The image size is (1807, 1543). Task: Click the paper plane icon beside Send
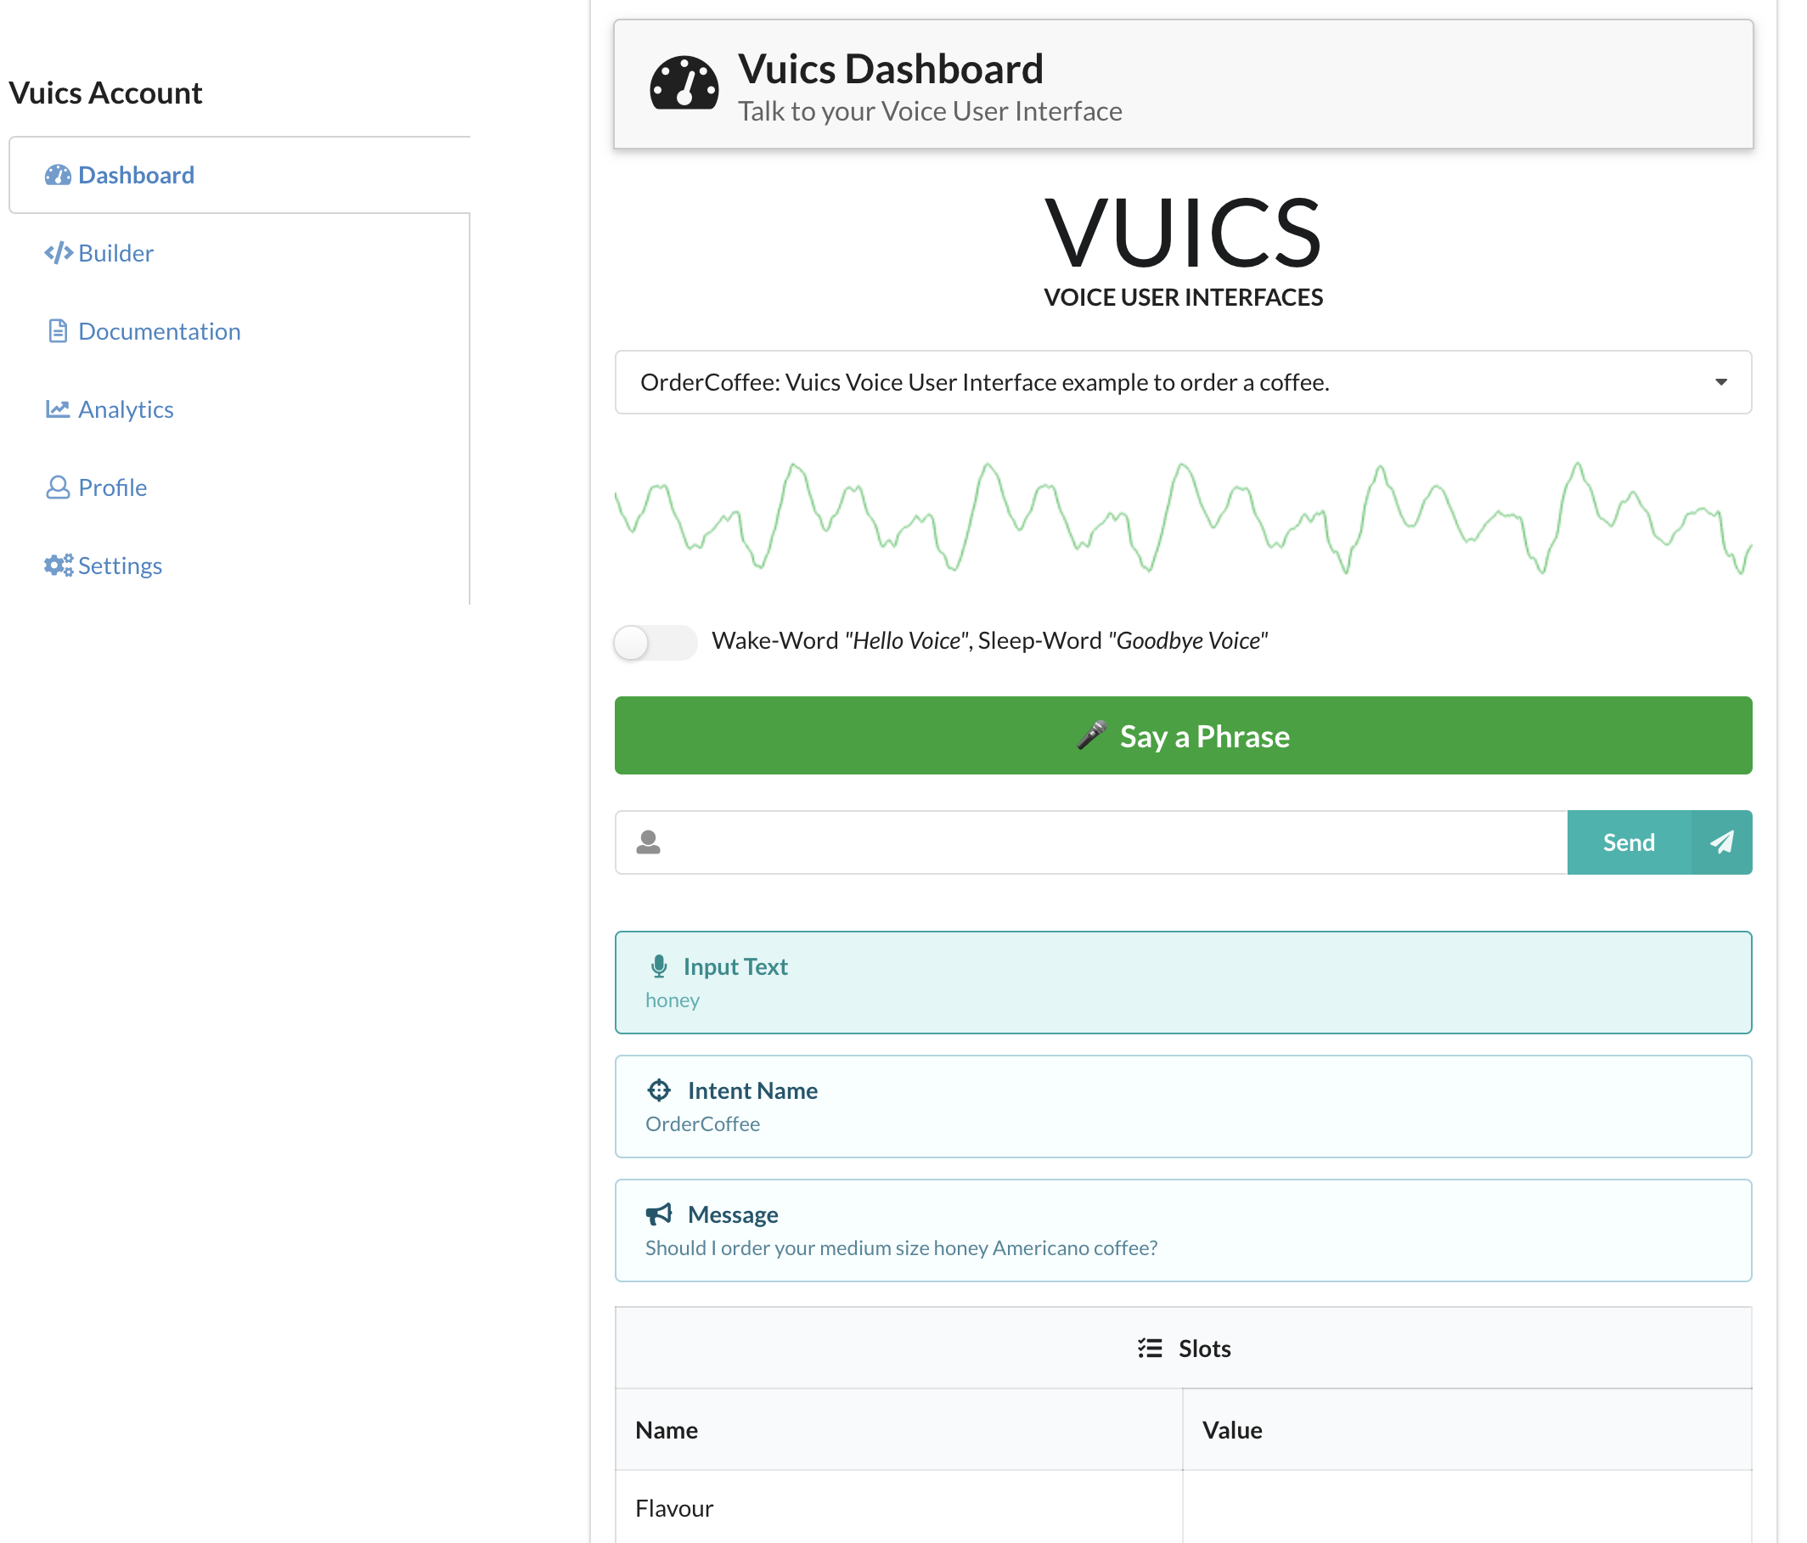(1721, 842)
